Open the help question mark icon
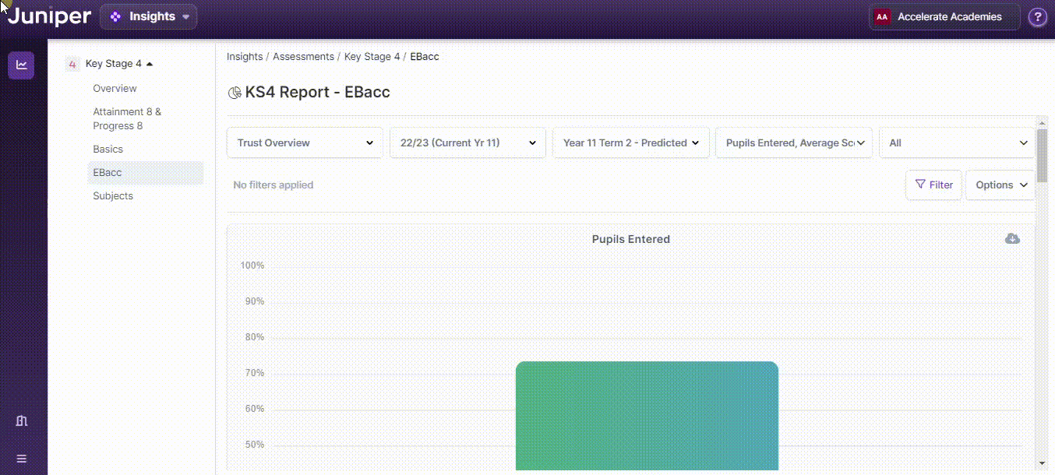Image resolution: width=1055 pixels, height=475 pixels. click(x=1037, y=17)
